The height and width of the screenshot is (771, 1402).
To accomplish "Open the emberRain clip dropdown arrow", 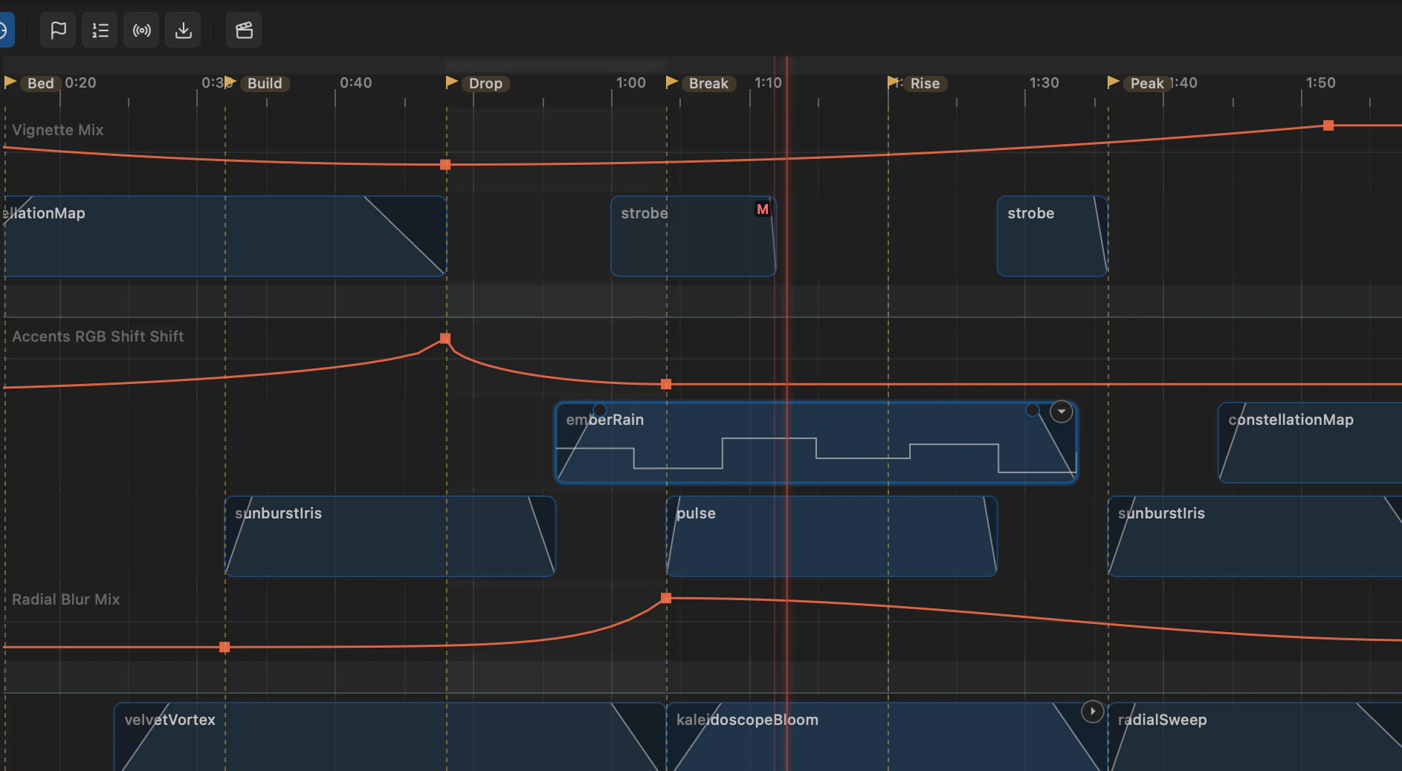I will [1062, 411].
